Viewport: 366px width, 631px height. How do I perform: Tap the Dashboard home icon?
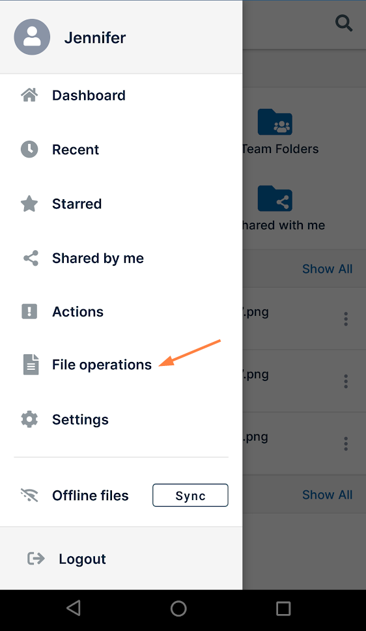(29, 95)
